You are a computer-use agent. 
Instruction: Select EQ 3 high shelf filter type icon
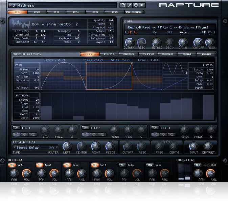(172, 134)
